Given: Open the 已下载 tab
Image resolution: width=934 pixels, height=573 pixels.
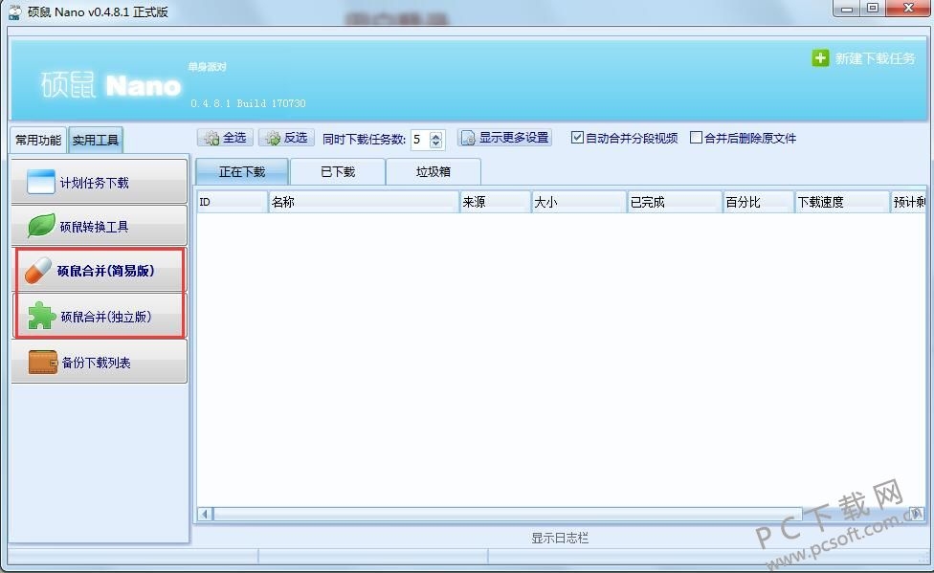Looking at the screenshot, I should (338, 171).
